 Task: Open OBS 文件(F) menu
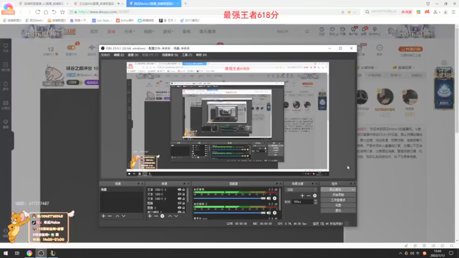click(106, 55)
